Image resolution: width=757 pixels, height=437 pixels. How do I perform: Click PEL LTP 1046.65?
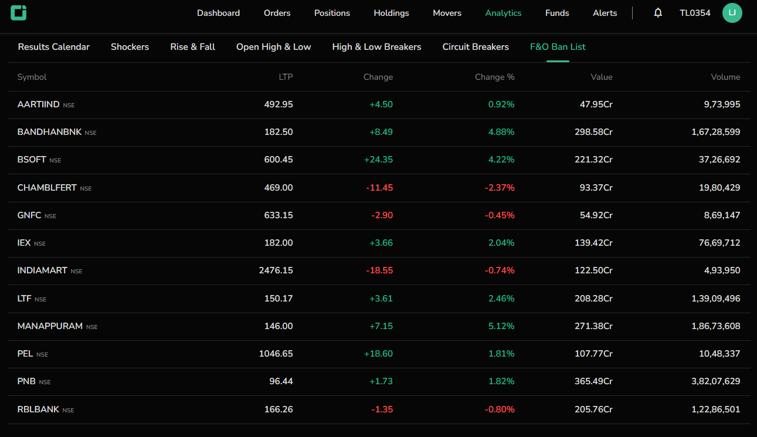pyautogui.click(x=276, y=354)
